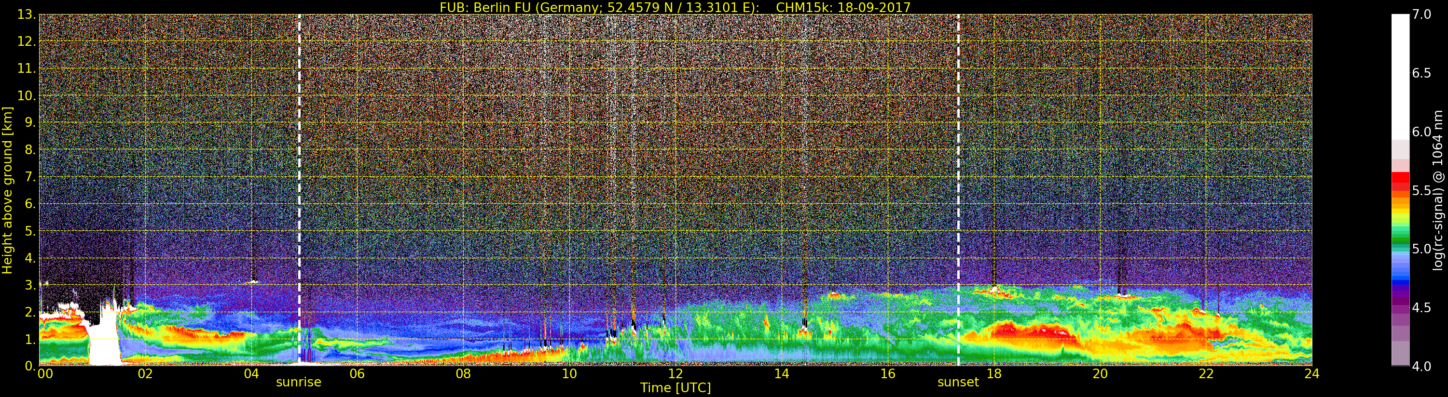Image resolution: width=1448 pixels, height=397 pixels.
Task: Click the '11.' height tick label
Action: [x=26, y=68]
